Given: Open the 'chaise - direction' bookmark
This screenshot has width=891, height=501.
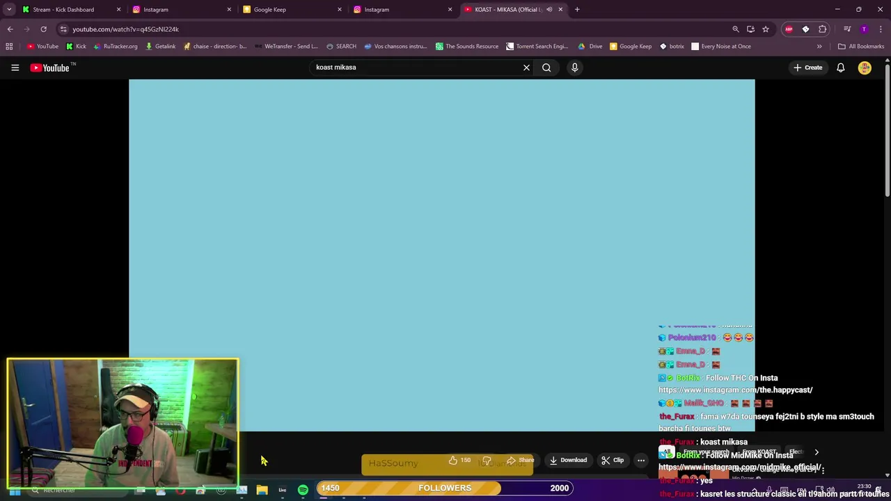Looking at the screenshot, I should tap(215, 47).
